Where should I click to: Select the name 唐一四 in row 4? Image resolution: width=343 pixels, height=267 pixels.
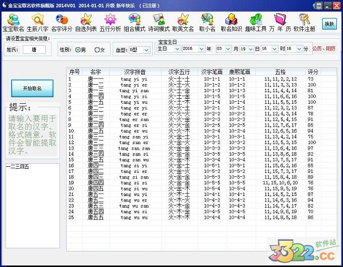click(96, 96)
